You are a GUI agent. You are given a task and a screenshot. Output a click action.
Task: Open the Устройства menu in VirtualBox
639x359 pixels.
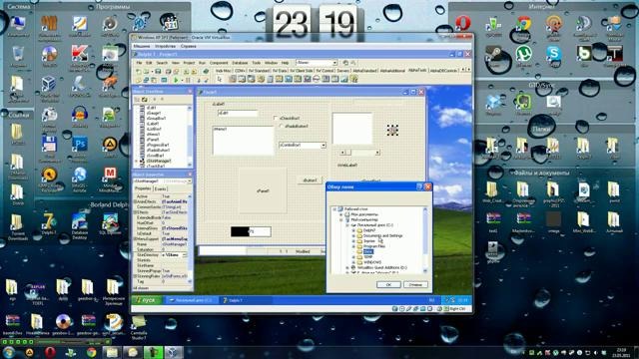click(165, 46)
